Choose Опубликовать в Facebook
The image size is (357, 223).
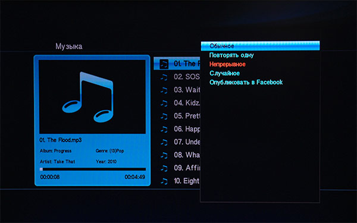click(246, 83)
